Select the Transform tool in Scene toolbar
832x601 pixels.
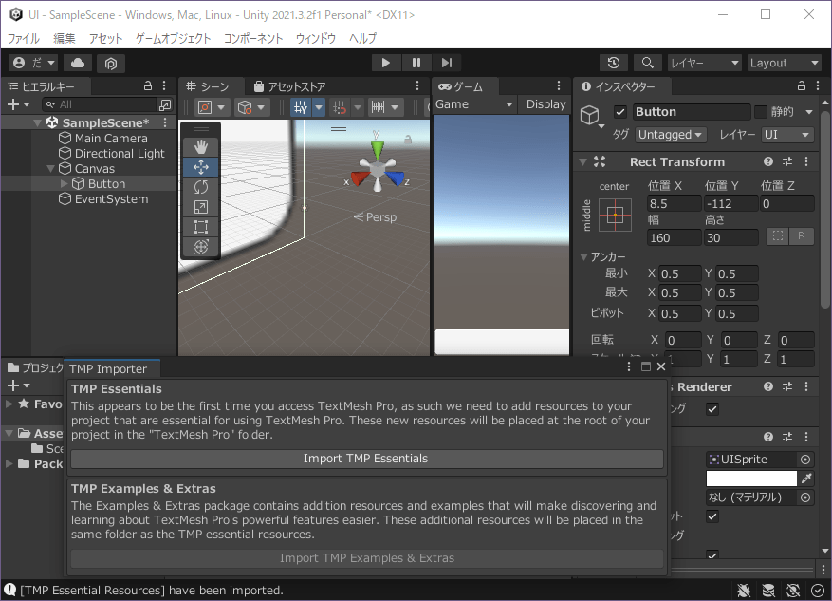200,246
